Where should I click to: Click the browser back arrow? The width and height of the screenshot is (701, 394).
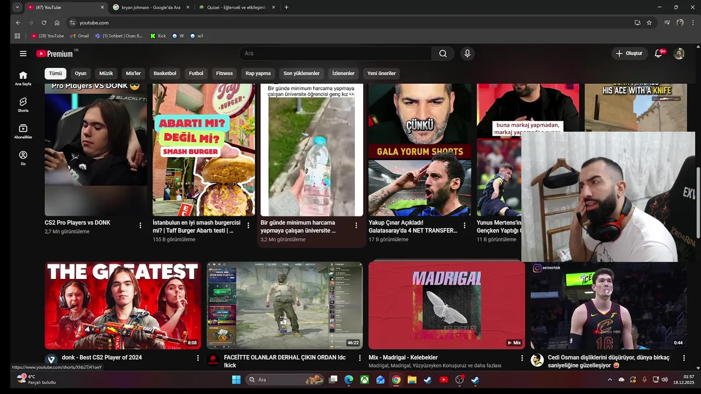point(18,22)
